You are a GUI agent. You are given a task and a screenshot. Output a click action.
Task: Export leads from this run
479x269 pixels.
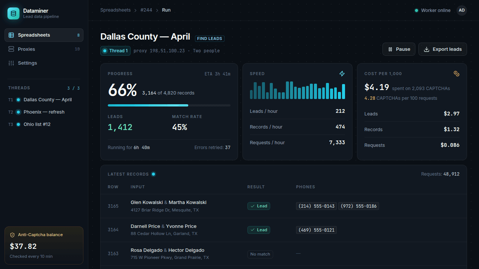point(443,49)
